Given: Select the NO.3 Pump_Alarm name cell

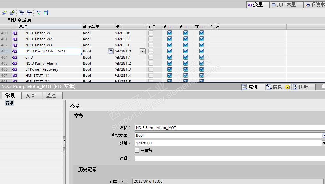Looking at the screenshot, I should (x=50, y=63).
